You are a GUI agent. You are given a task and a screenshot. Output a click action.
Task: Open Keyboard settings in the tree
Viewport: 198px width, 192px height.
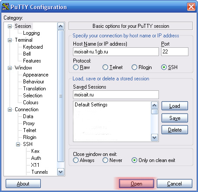tap(33, 47)
